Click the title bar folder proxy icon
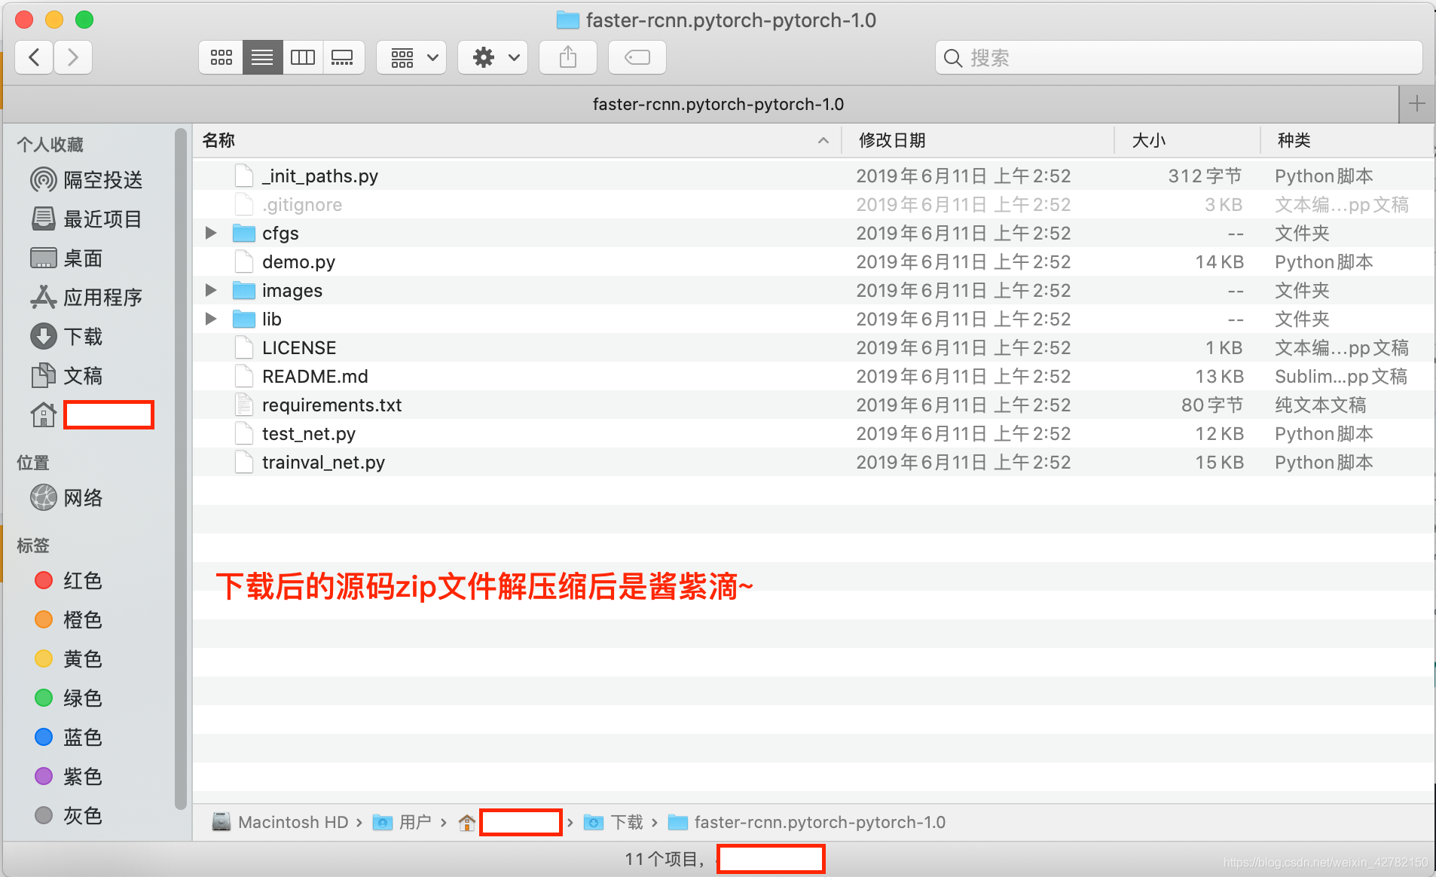Viewport: 1436px width, 877px height. 568,20
